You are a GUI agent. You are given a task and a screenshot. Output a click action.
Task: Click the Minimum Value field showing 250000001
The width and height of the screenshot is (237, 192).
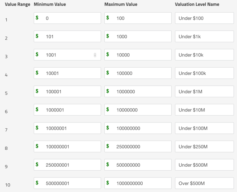pyautogui.click(x=67, y=165)
